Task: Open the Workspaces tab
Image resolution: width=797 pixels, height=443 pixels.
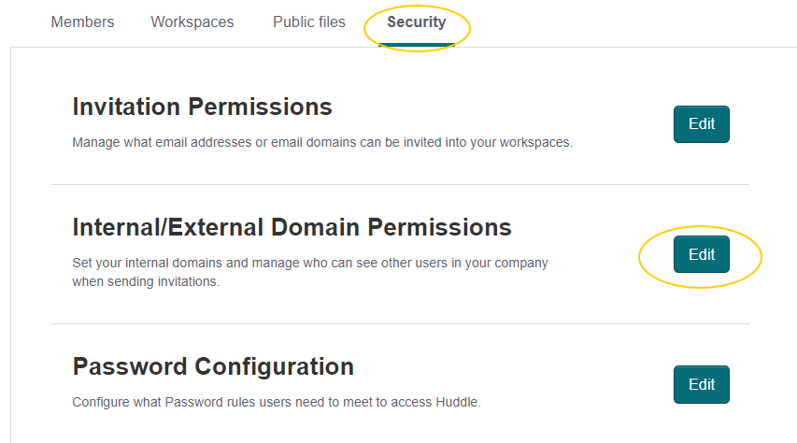Action: coord(192,21)
